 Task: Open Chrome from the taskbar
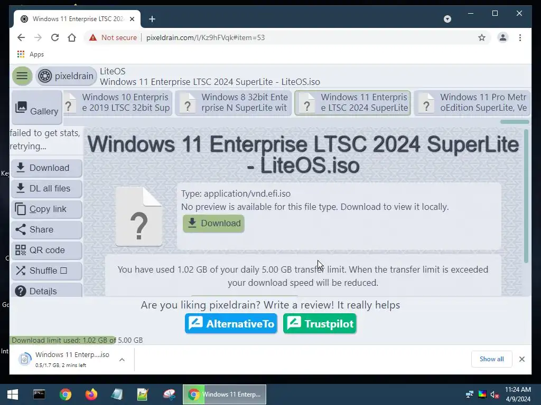click(x=65, y=394)
